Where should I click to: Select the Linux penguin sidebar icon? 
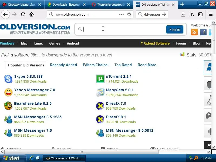coord(208,99)
